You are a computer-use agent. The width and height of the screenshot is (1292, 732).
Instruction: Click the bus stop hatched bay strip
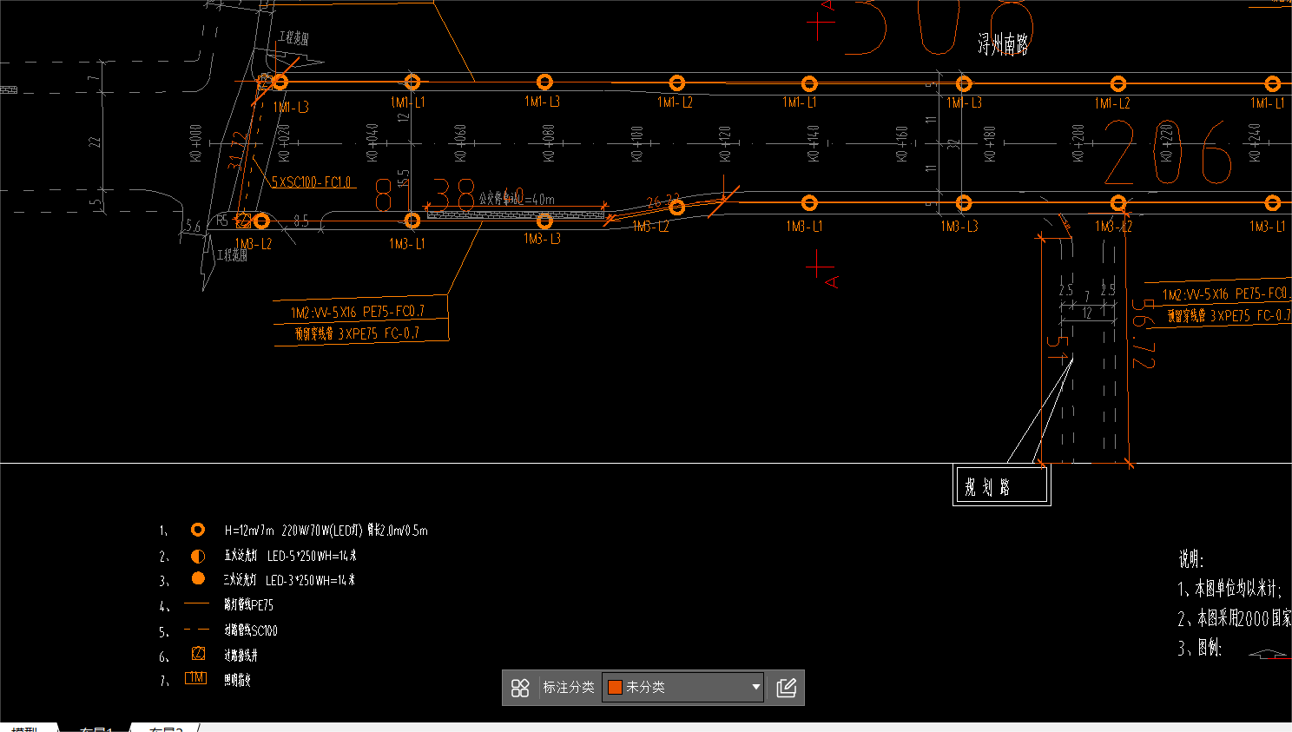pyautogui.click(x=516, y=214)
